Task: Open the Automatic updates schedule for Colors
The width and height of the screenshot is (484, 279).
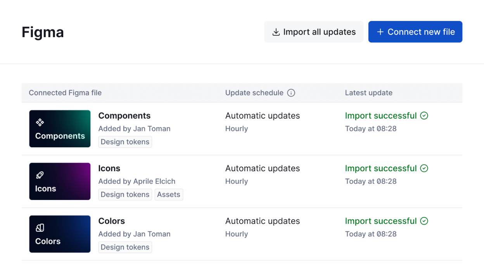Action: pyautogui.click(x=263, y=221)
